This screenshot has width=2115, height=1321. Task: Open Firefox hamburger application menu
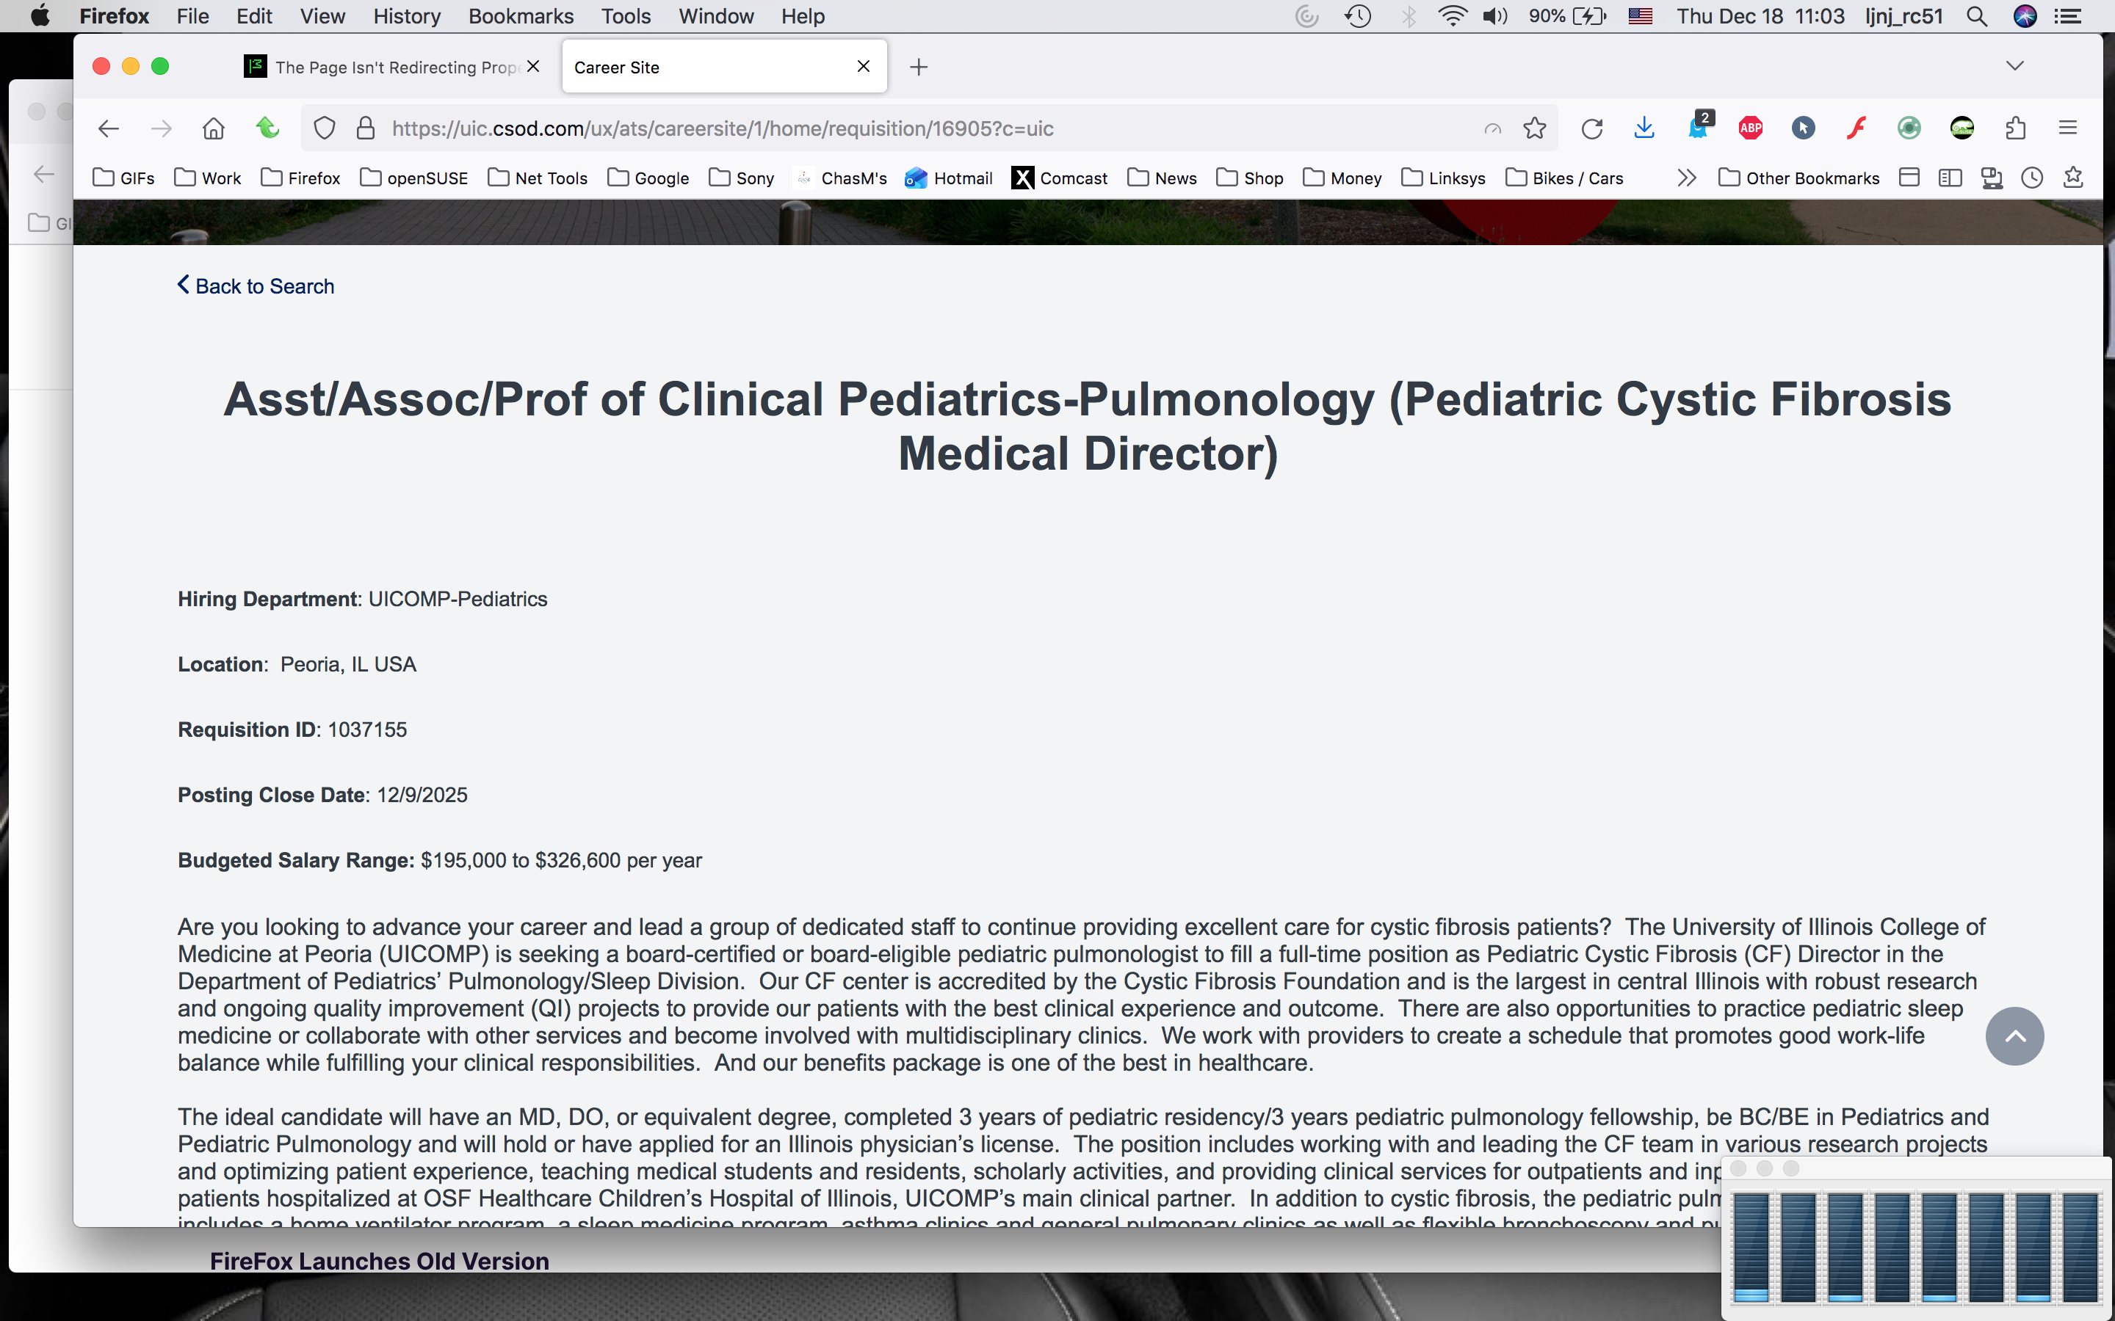tap(2068, 128)
